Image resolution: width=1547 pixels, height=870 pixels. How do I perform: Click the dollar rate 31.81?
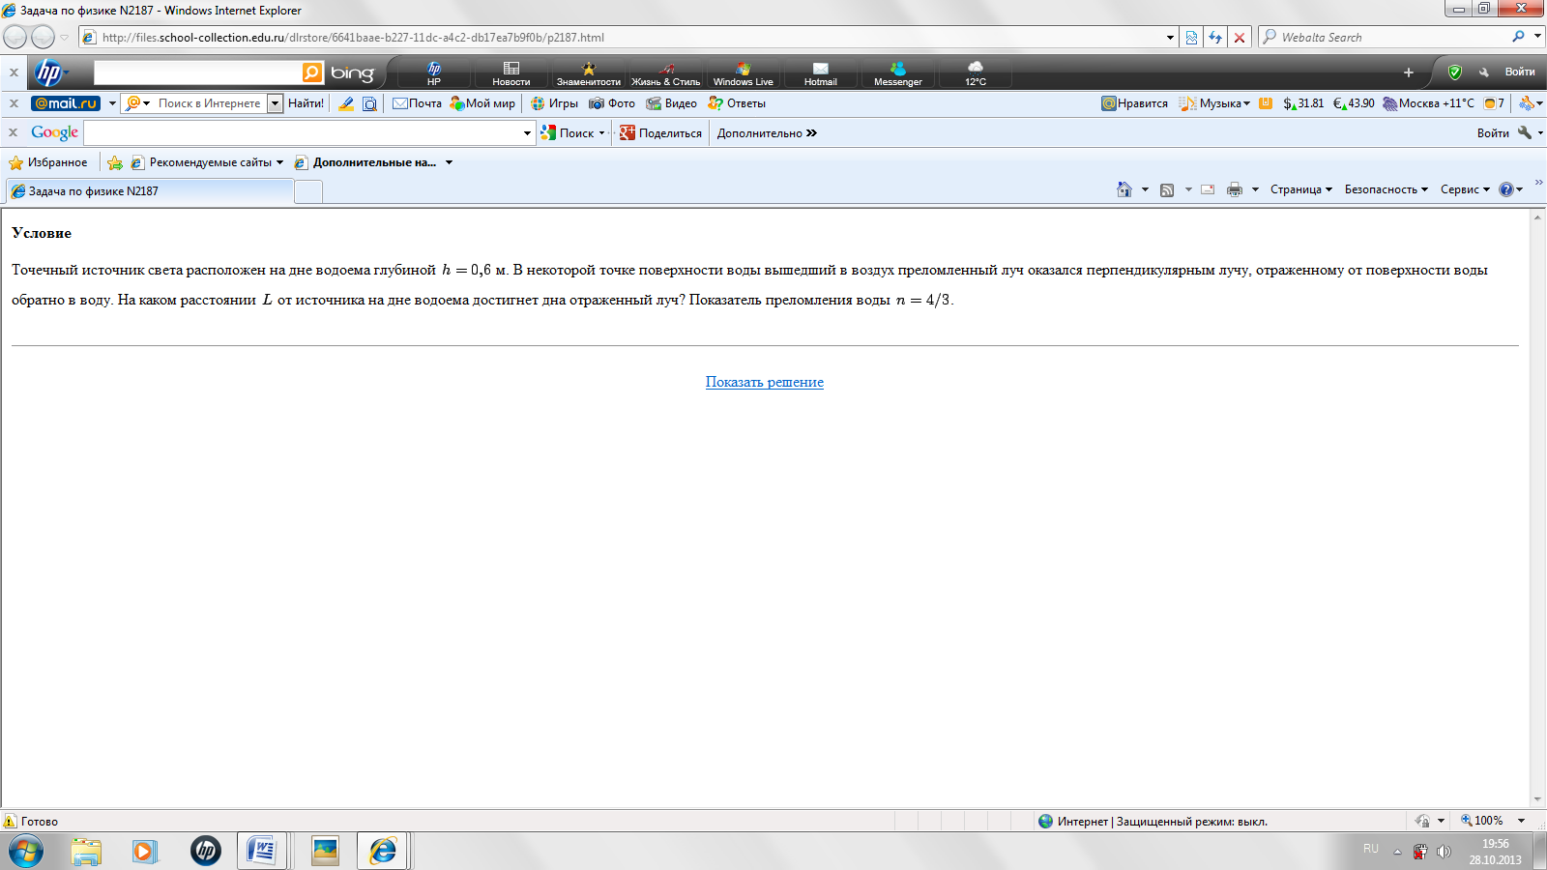click(x=1303, y=103)
